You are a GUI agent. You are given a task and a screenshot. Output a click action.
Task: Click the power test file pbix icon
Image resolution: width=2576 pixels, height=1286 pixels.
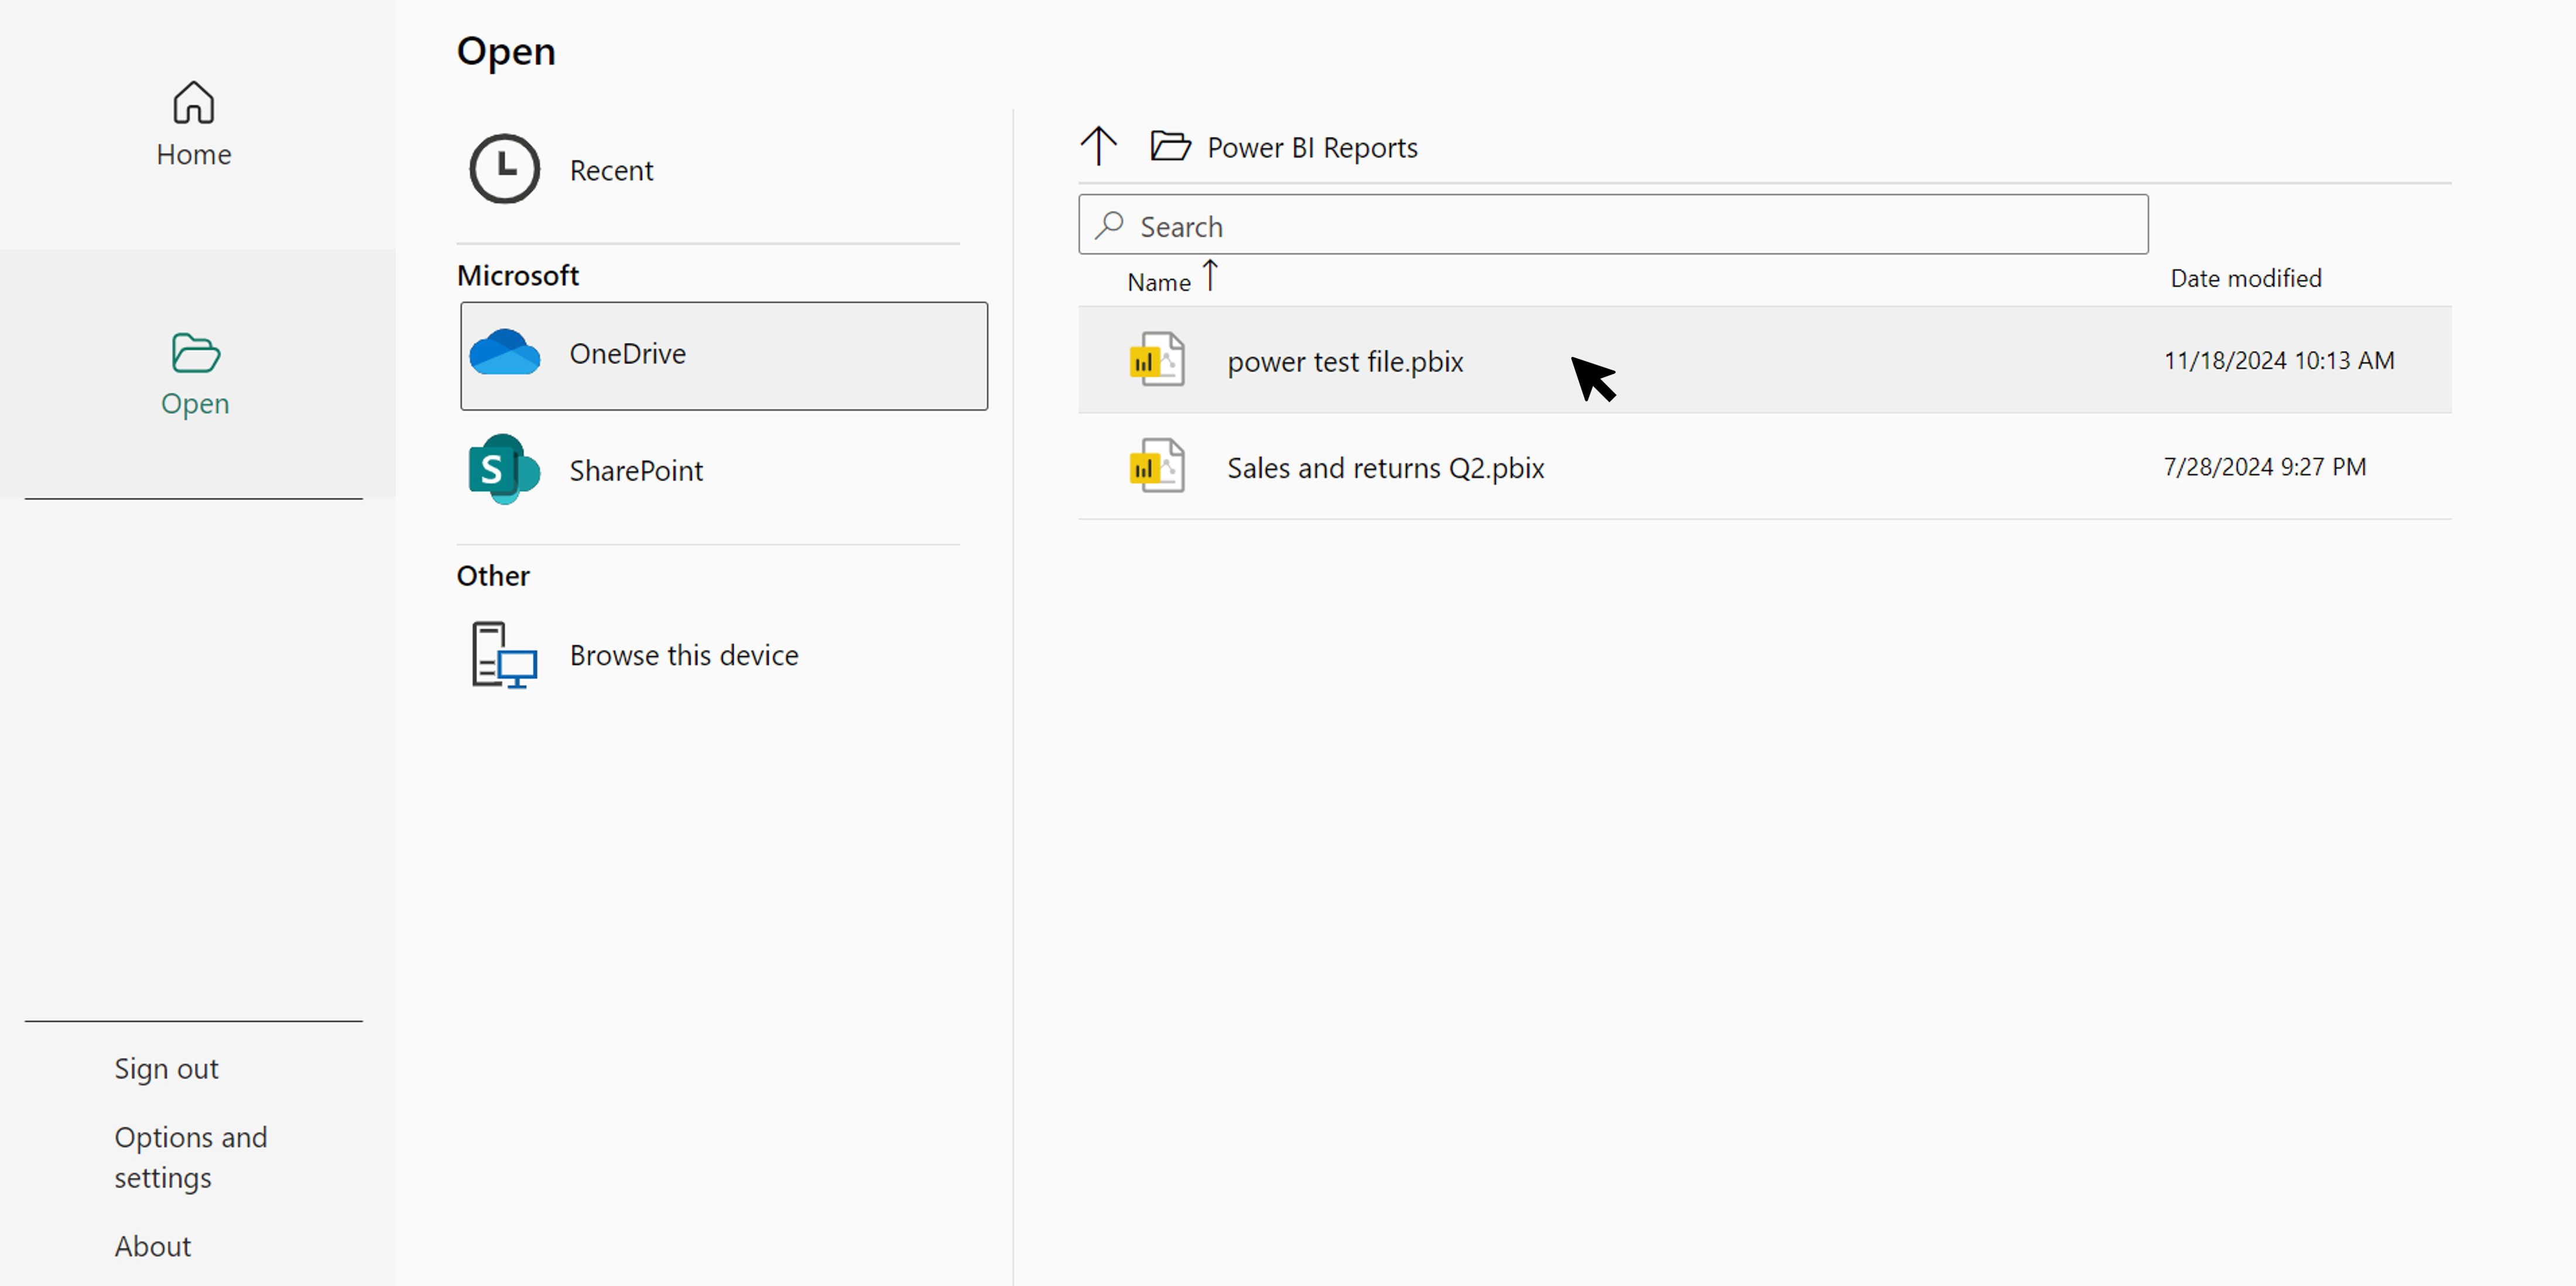coord(1156,360)
